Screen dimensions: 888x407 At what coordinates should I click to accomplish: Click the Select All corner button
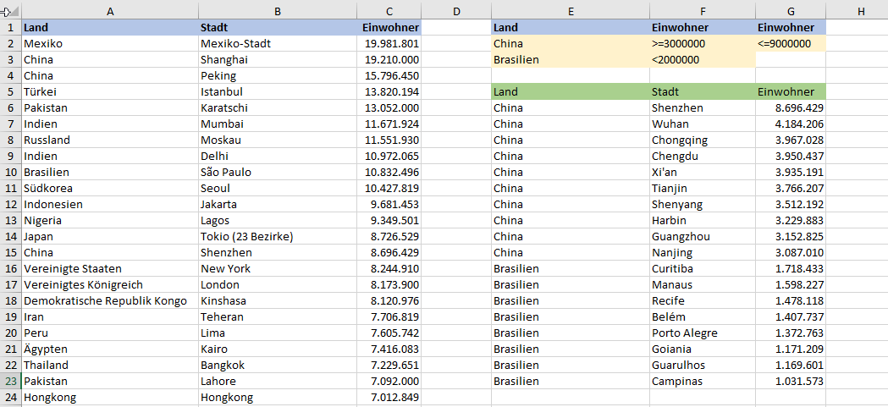[10, 11]
